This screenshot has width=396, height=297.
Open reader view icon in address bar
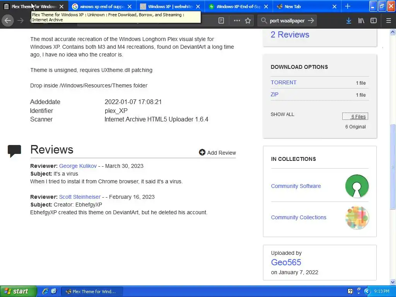(x=221, y=21)
